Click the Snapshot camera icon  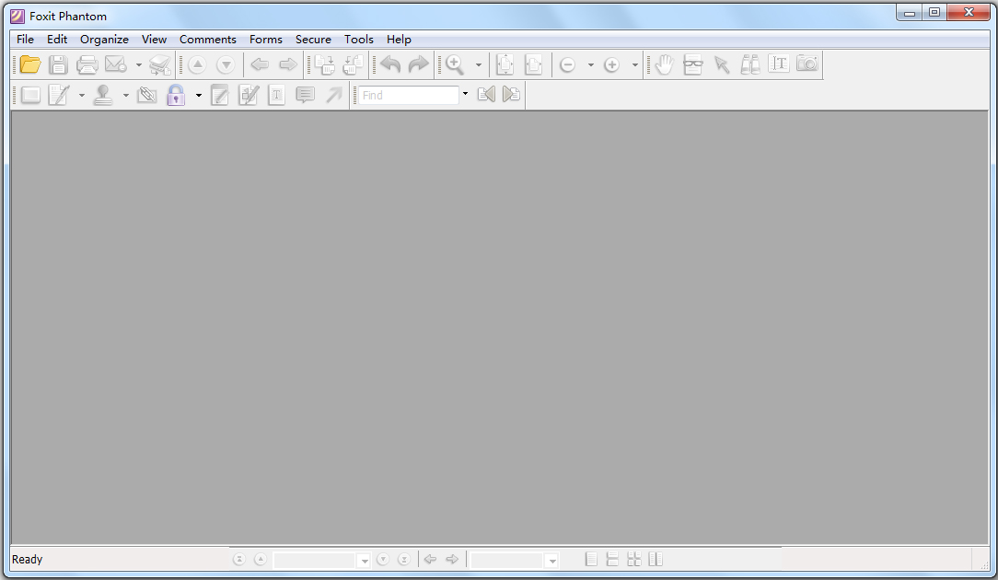coord(807,64)
